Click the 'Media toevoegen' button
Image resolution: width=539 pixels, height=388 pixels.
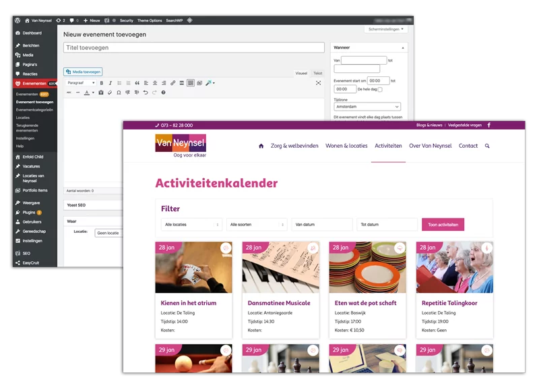click(83, 72)
